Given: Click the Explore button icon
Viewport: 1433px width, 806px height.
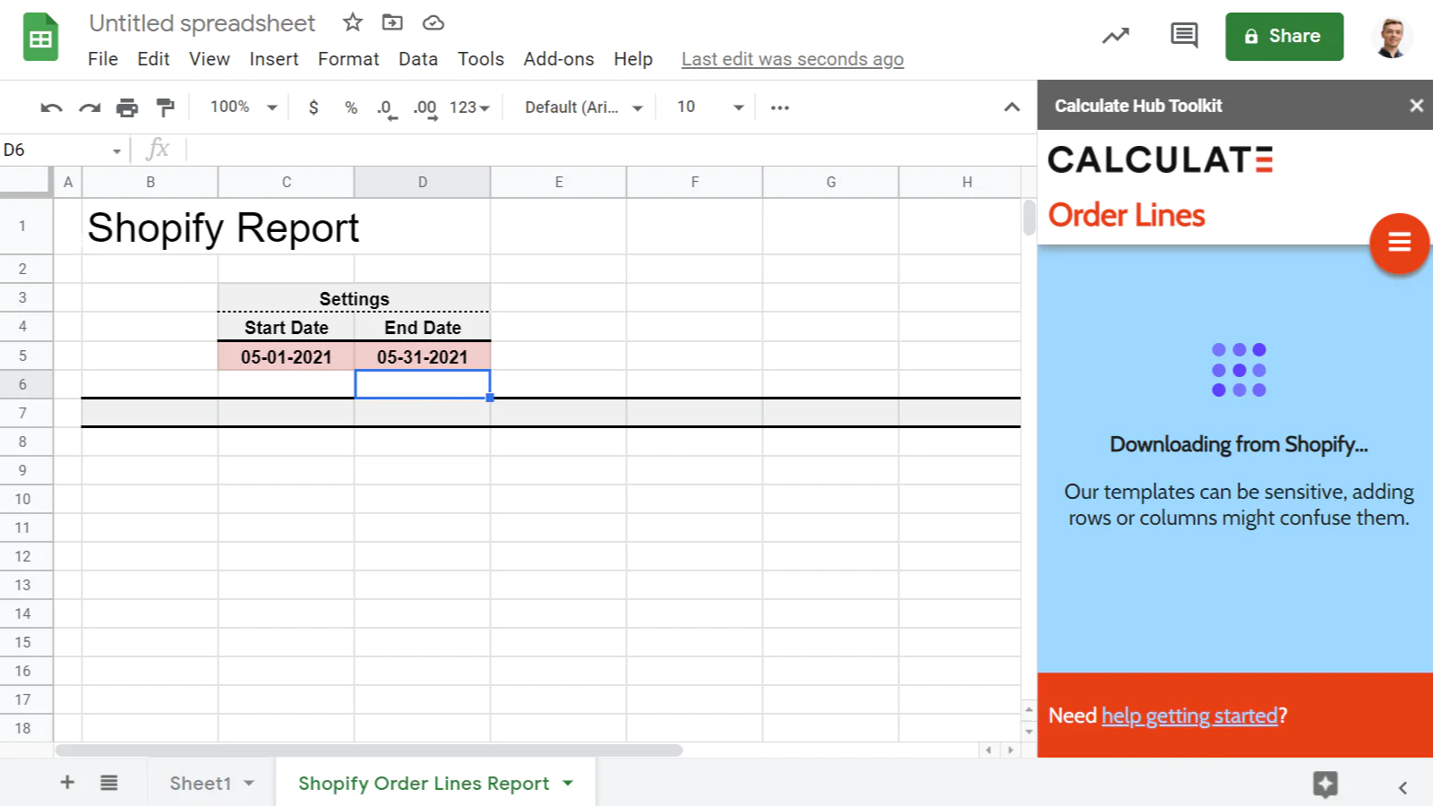Looking at the screenshot, I should point(1326,785).
